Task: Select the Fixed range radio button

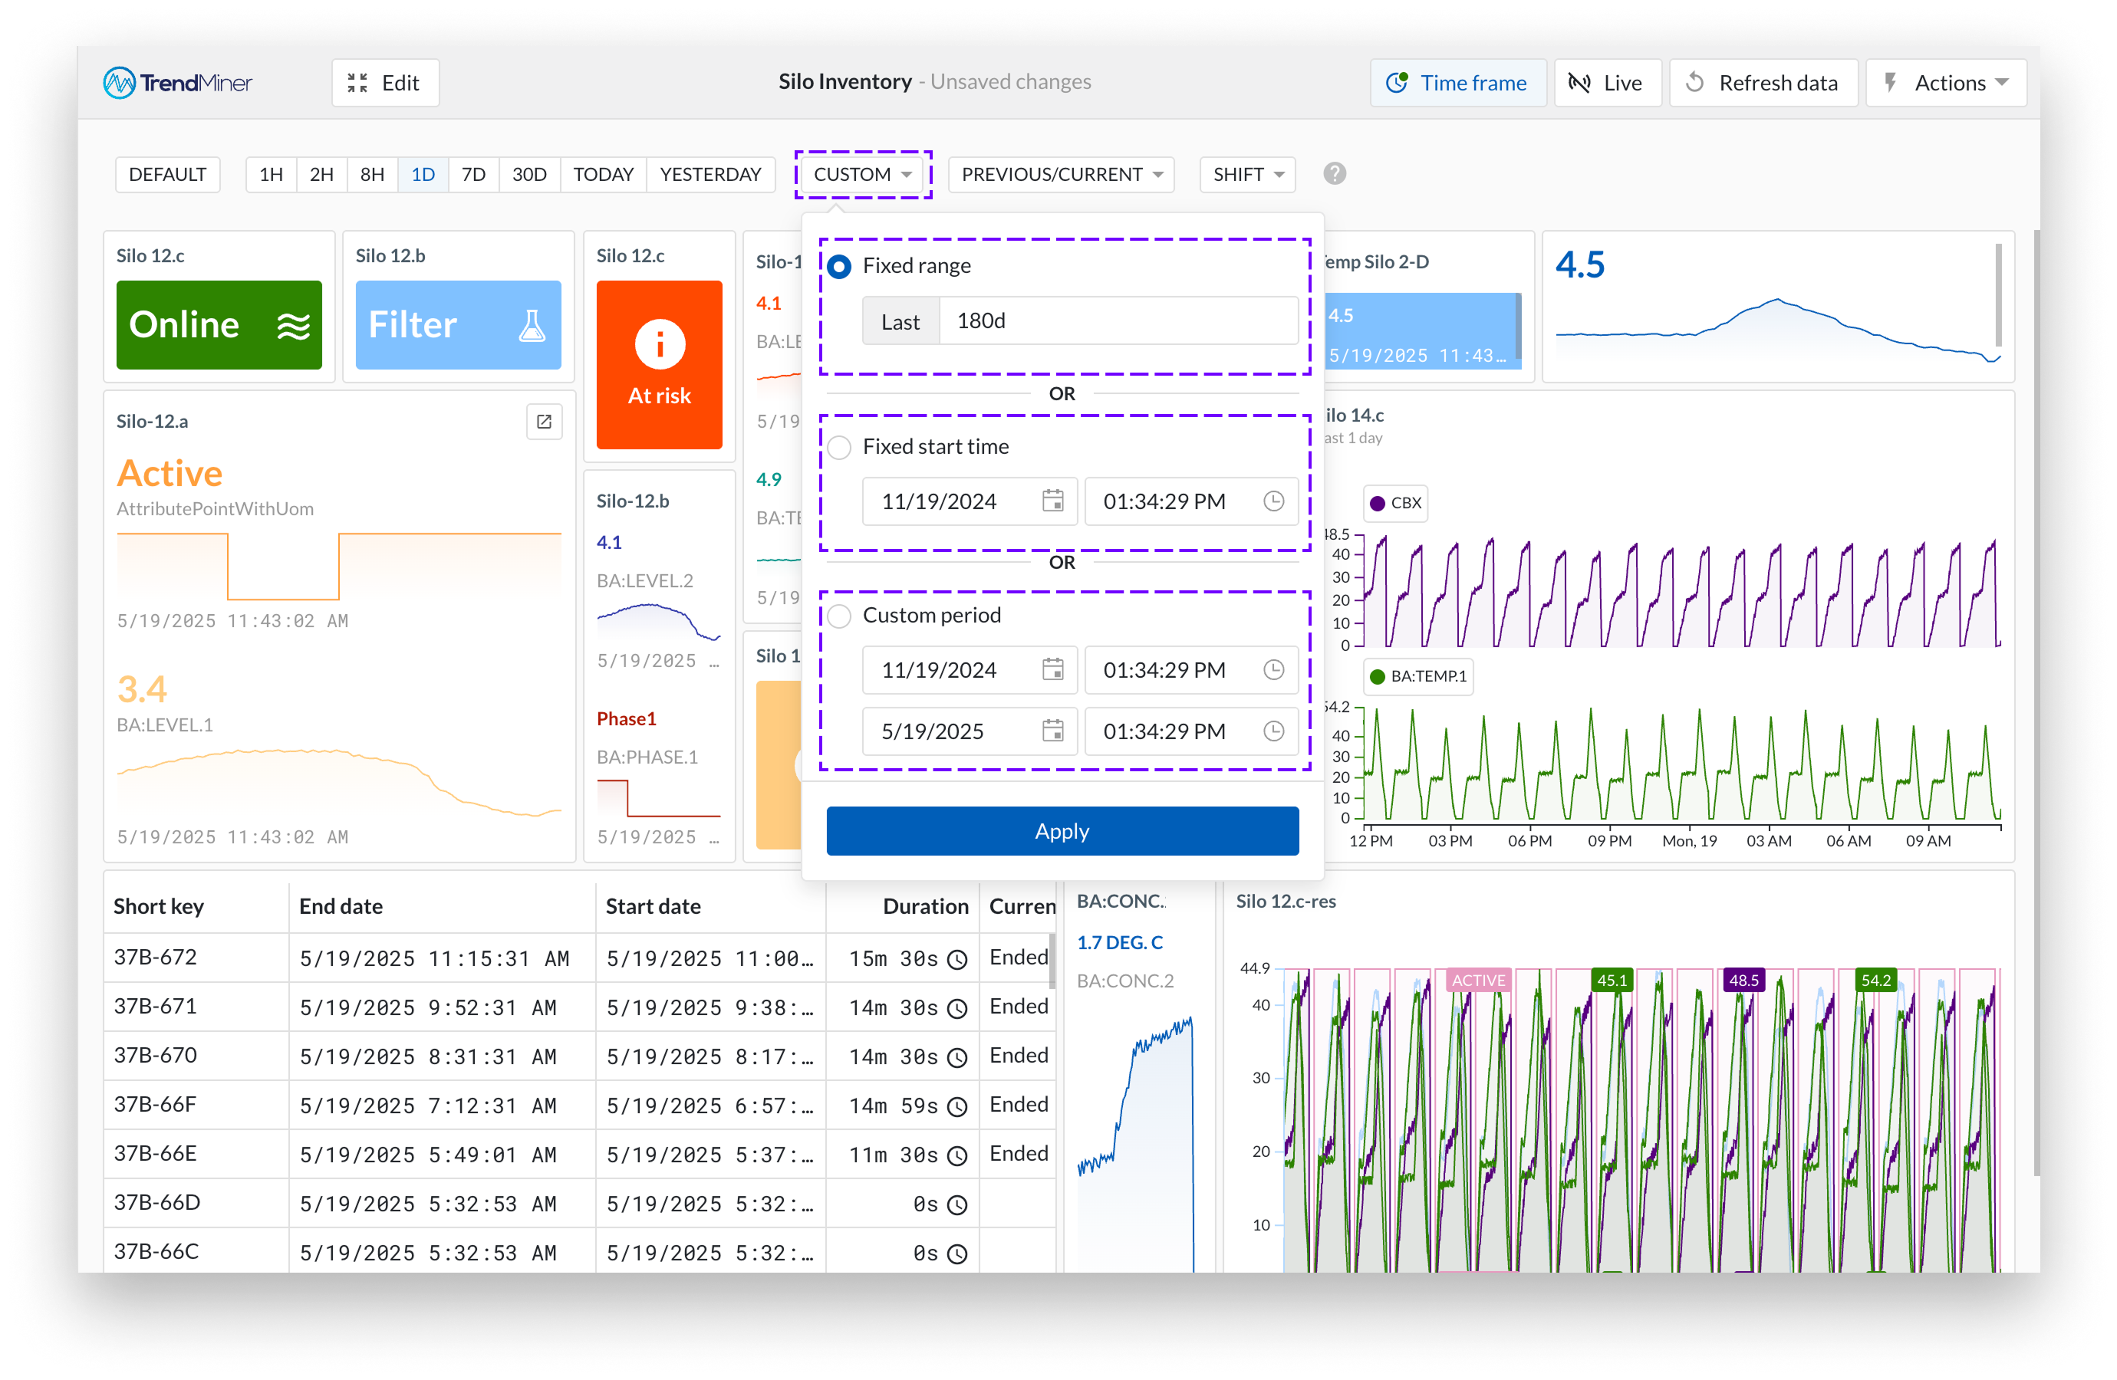Action: [x=839, y=266]
